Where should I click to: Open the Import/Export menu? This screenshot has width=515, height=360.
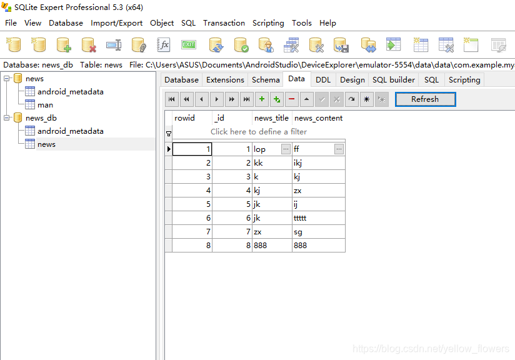click(117, 23)
